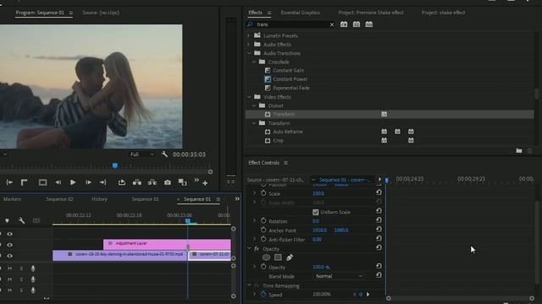Collapse the Distort folder
Viewport: 542px width, 304px height.
pos(254,106)
